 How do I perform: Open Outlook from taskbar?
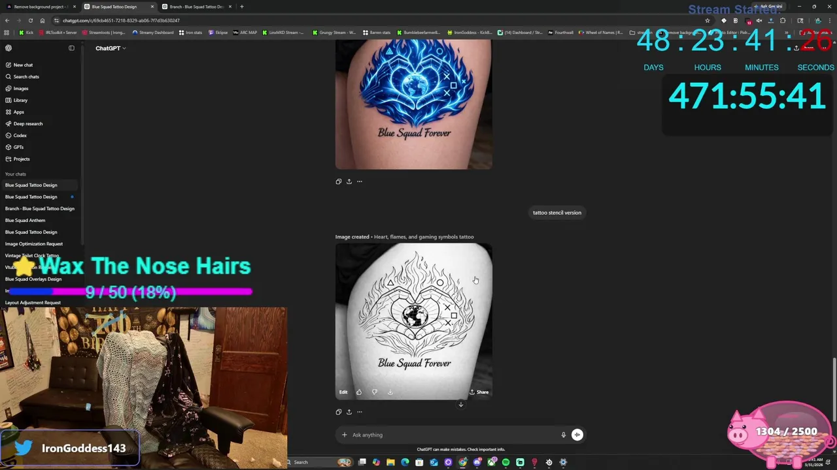(x=434, y=462)
